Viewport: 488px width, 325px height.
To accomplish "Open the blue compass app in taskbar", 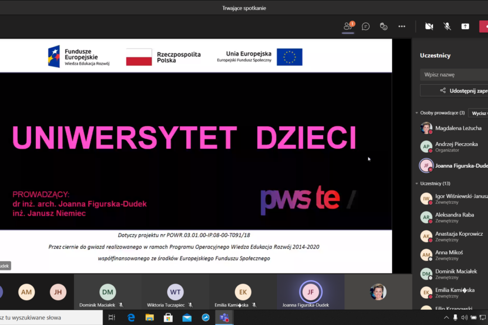I will tap(206, 318).
